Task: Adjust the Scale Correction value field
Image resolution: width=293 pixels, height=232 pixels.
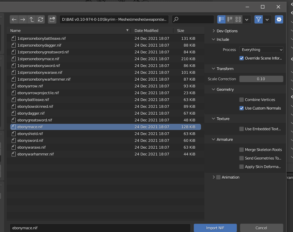Action: click(261, 79)
